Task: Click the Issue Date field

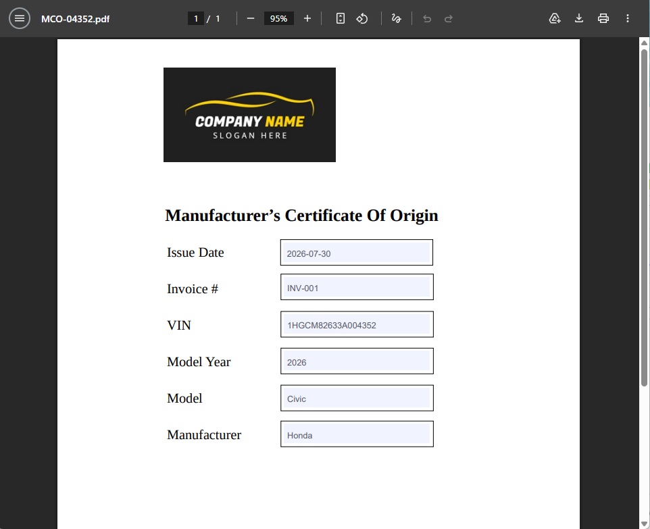Action: [357, 253]
